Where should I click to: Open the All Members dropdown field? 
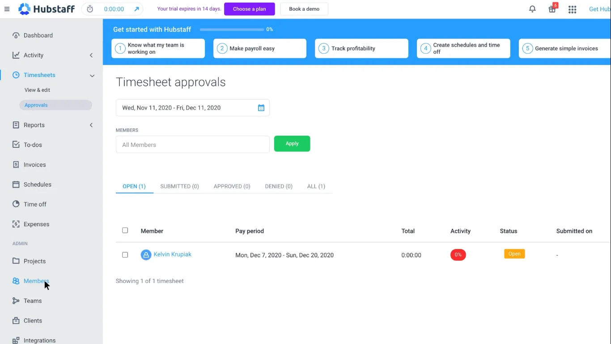pos(193,145)
